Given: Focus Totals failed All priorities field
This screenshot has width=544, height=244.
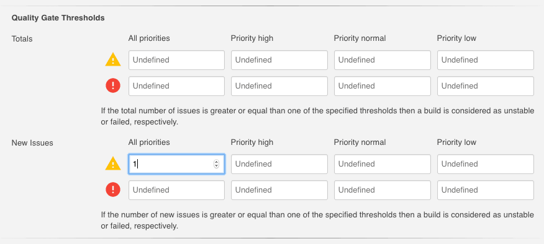Looking at the screenshot, I should click(x=176, y=86).
